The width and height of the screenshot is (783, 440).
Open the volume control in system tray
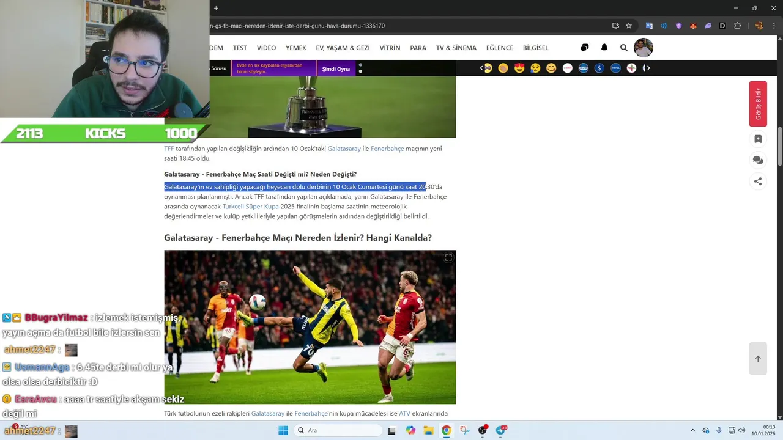point(741,430)
